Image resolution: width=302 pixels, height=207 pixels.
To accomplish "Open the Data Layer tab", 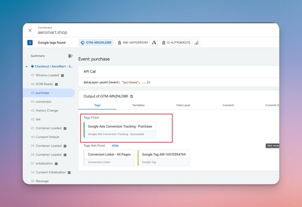I will (x=183, y=105).
